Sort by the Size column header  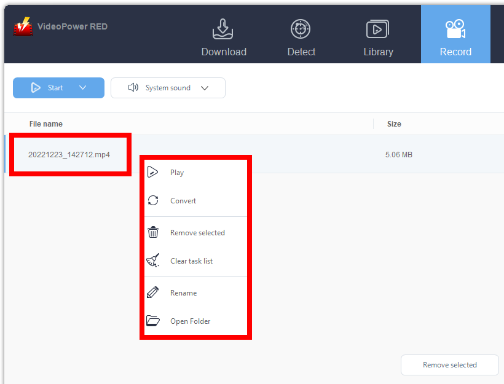point(394,124)
